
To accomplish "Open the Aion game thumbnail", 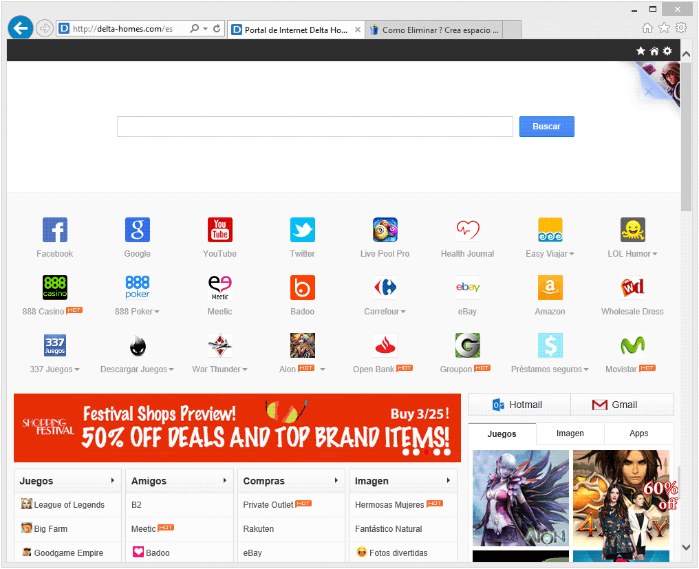I will click(521, 498).
